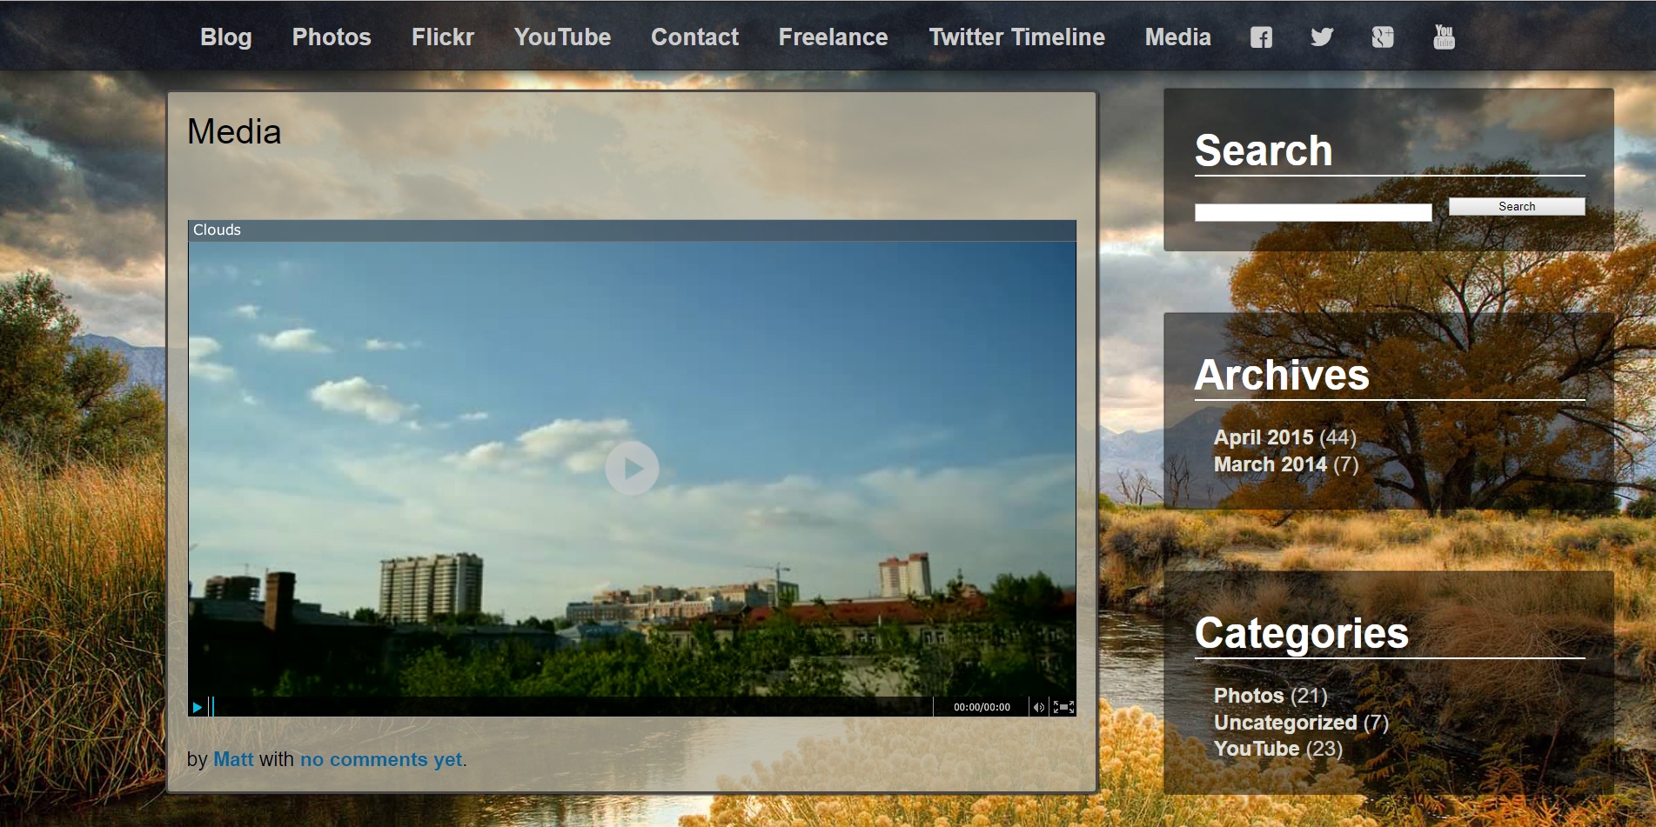Click the Clouds video title bar
The image size is (1656, 827).
click(632, 230)
